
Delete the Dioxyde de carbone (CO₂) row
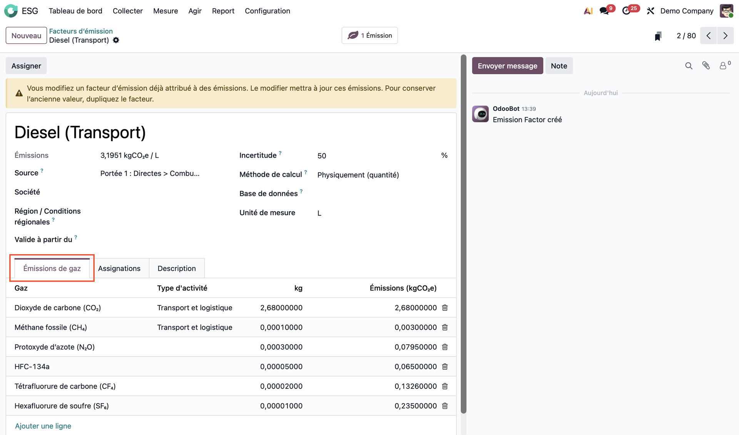445,308
